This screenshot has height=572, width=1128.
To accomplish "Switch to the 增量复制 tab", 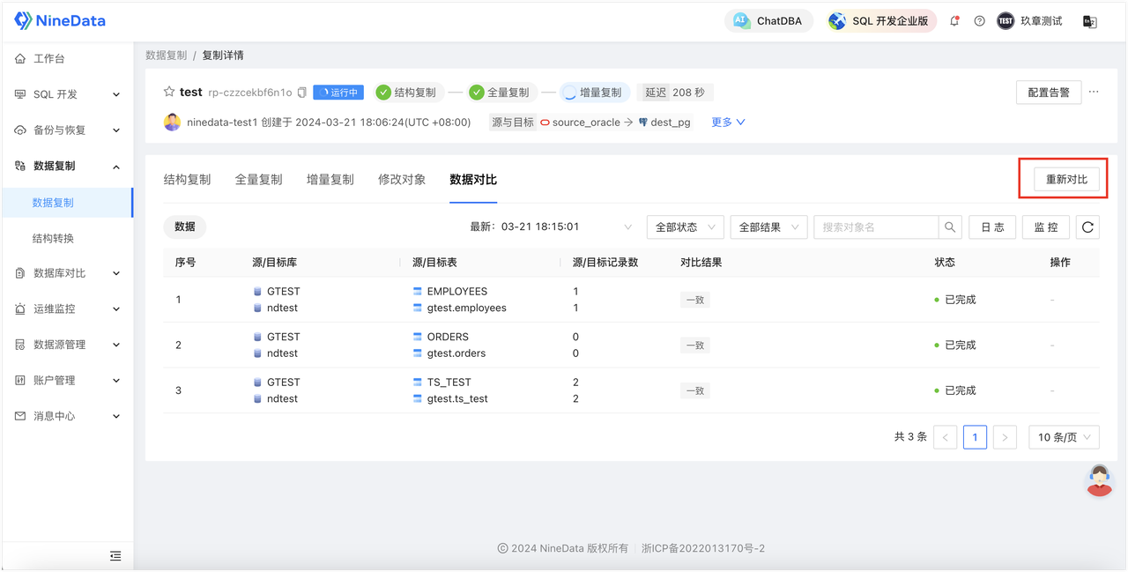I will pos(329,179).
